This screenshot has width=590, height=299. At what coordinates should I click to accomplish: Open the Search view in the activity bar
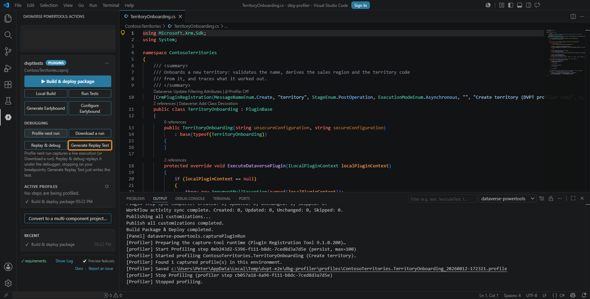(8, 35)
